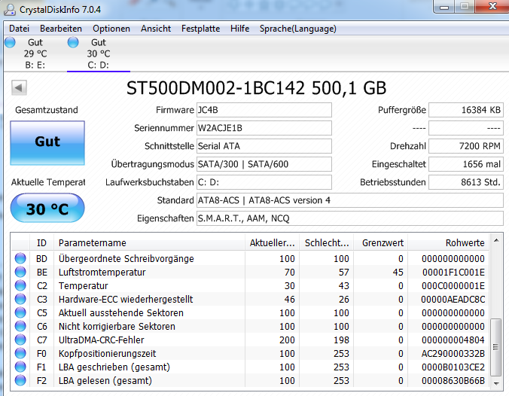Select LBA gelesen (gesamt) row
Screen dimensions: 509x396
(250, 380)
